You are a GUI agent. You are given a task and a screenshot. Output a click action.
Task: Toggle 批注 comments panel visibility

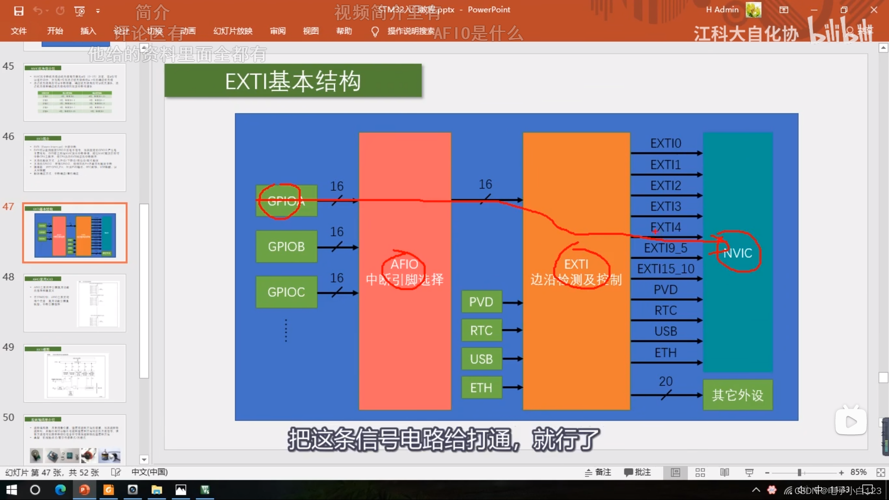coord(640,471)
